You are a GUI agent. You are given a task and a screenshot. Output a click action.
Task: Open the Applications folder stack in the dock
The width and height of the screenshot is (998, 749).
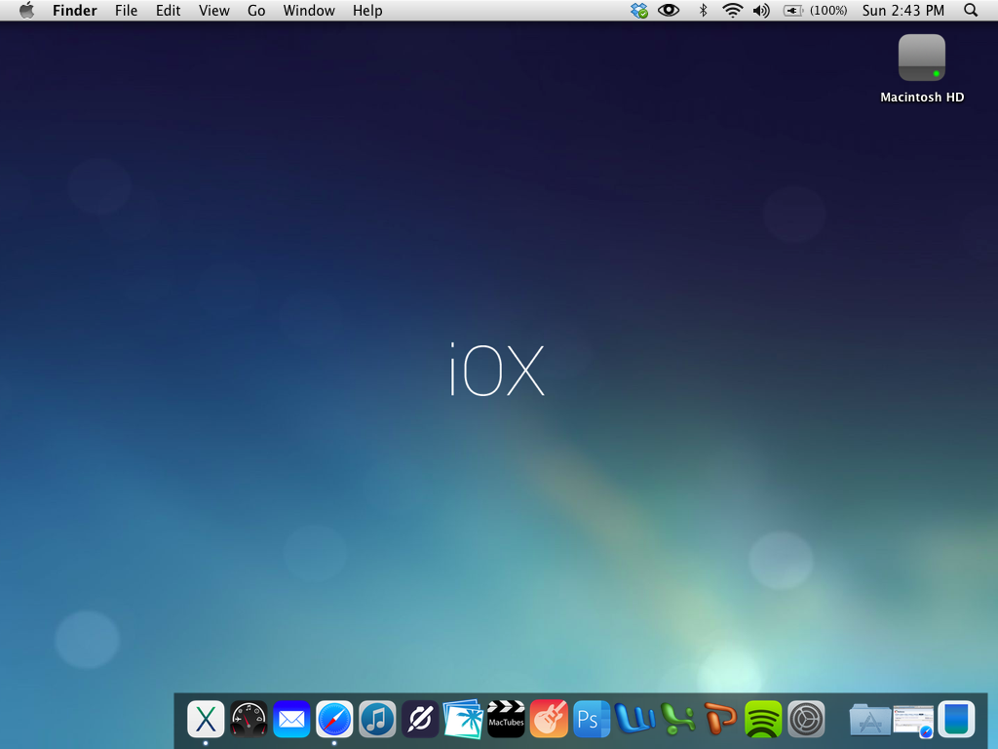(x=870, y=719)
